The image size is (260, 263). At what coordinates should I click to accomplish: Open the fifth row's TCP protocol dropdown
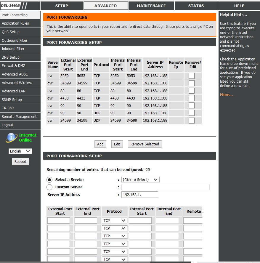click(x=114, y=251)
